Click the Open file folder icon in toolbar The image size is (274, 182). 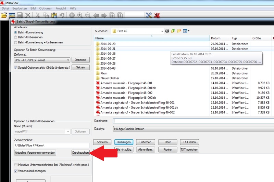4,15
